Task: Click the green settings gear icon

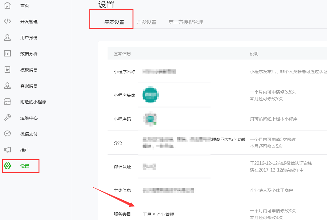Action: [x=7, y=166]
